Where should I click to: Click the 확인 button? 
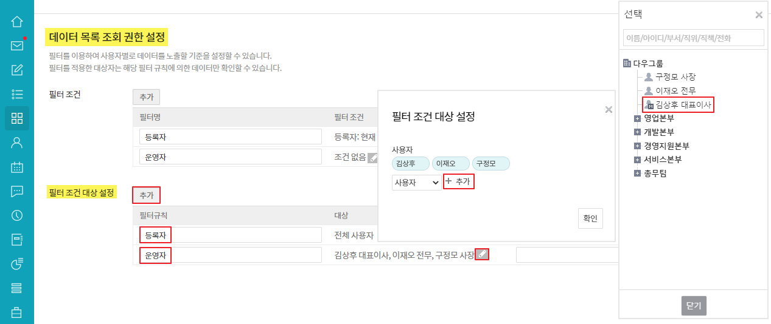[x=590, y=218]
